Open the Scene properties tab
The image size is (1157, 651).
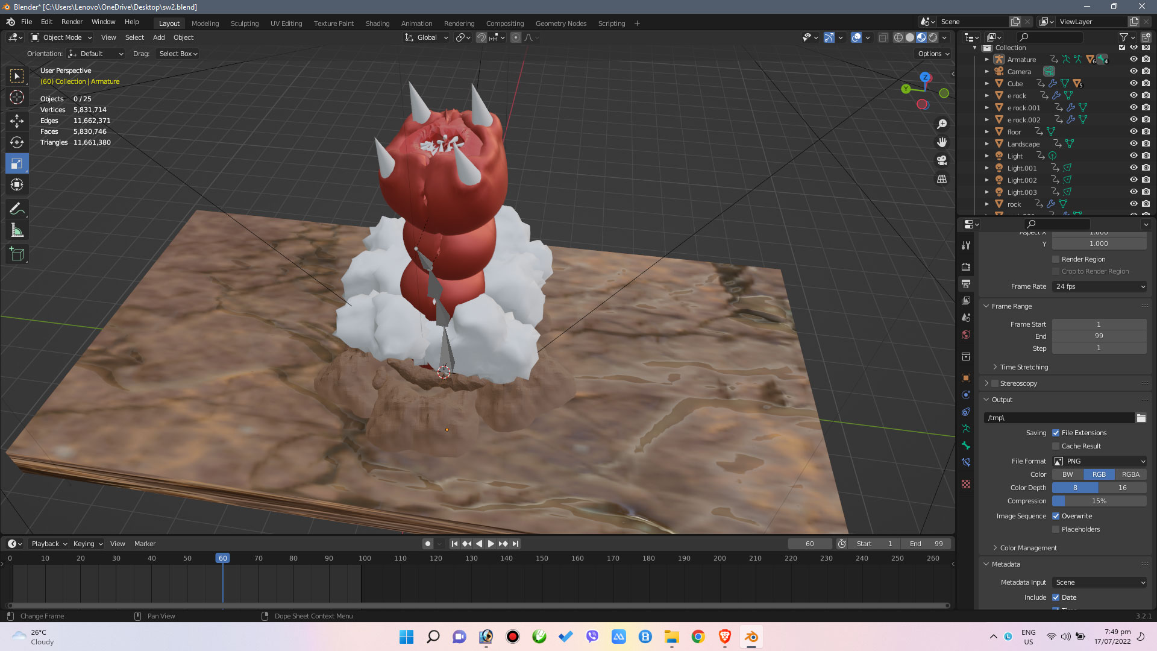966,317
